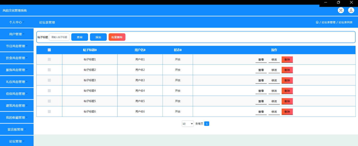The height and width of the screenshot is (146, 358).
Task: Click the 查询 search button
Action: coord(80,37)
